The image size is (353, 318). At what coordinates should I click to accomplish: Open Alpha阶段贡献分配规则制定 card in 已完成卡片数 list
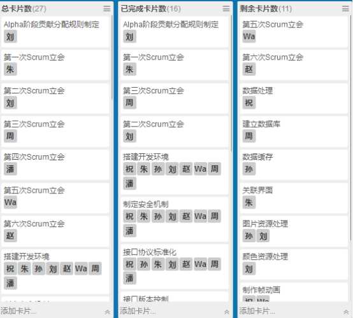(174, 31)
